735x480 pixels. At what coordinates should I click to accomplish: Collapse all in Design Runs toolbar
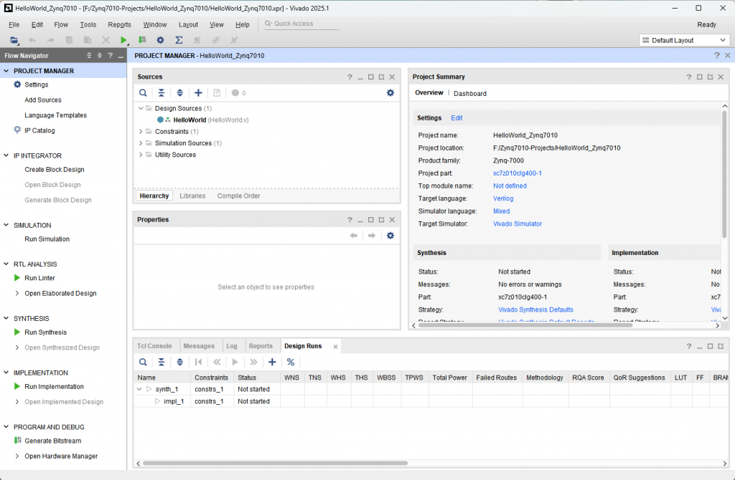[161, 362]
